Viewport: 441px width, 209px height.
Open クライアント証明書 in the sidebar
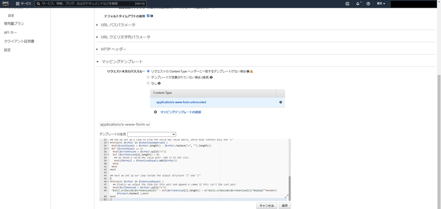pos(19,41)
